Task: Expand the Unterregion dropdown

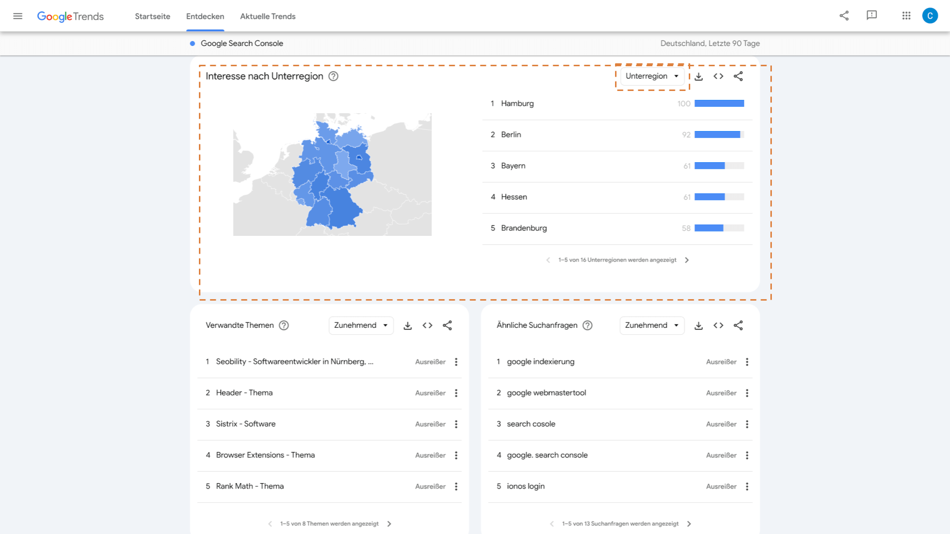Action: 652,76
